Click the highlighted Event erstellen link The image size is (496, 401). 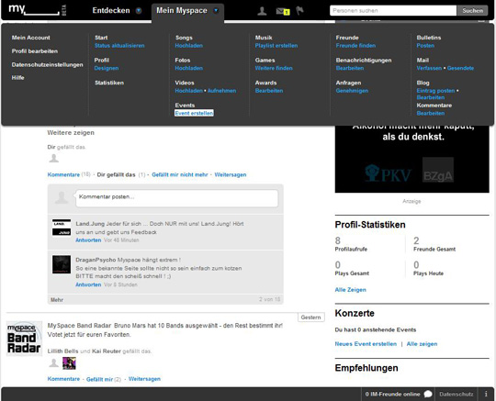click(x=194, y=113)
